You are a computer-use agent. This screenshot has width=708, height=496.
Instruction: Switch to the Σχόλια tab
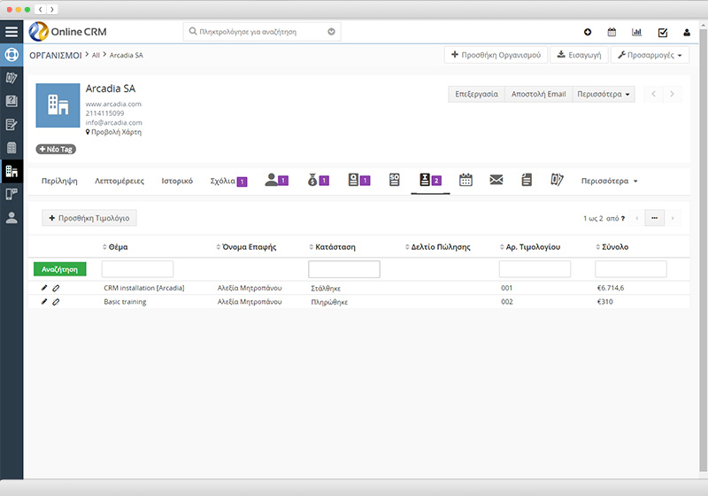click(228, 181)
